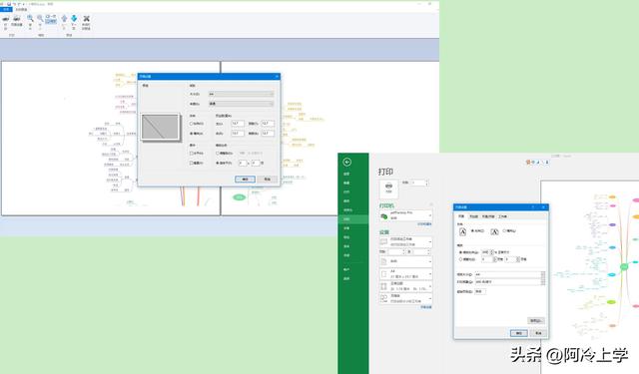
Task: Open print quality combo in Excel dialog
Action: [x=510, y=281]
